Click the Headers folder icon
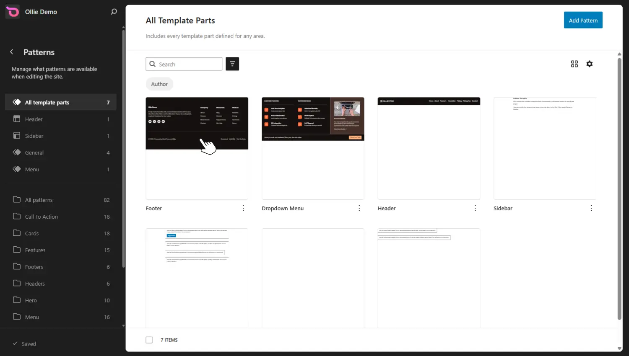629x356 pixels. point(17,283)
